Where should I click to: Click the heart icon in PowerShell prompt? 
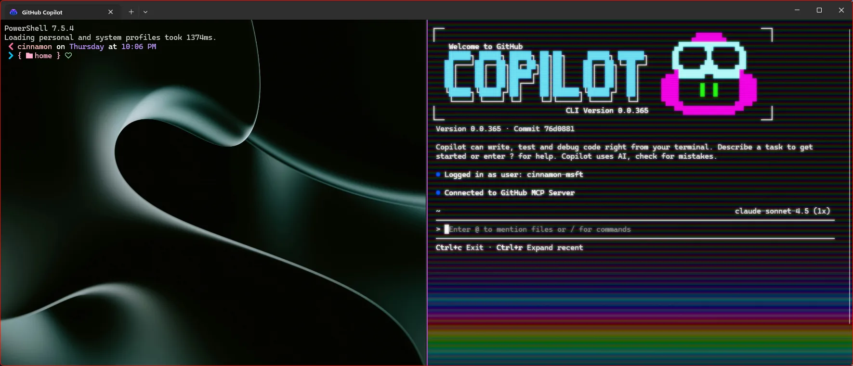pos(68,56)
